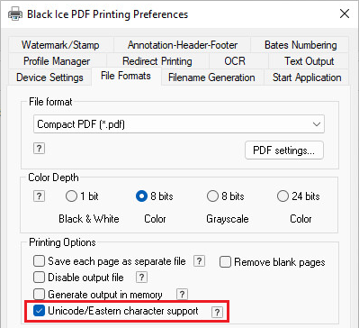The image size is (359, 328).
Task: Open help for Unicode/Eastern character support
Action: click(217, 313)
